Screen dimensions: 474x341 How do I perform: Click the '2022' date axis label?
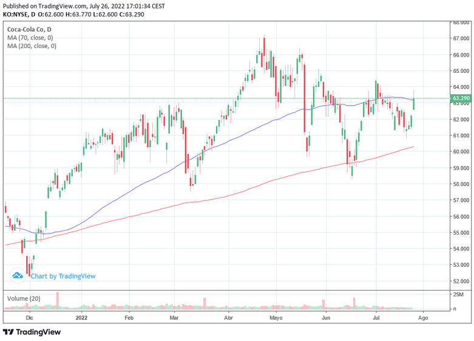point(81,318)
